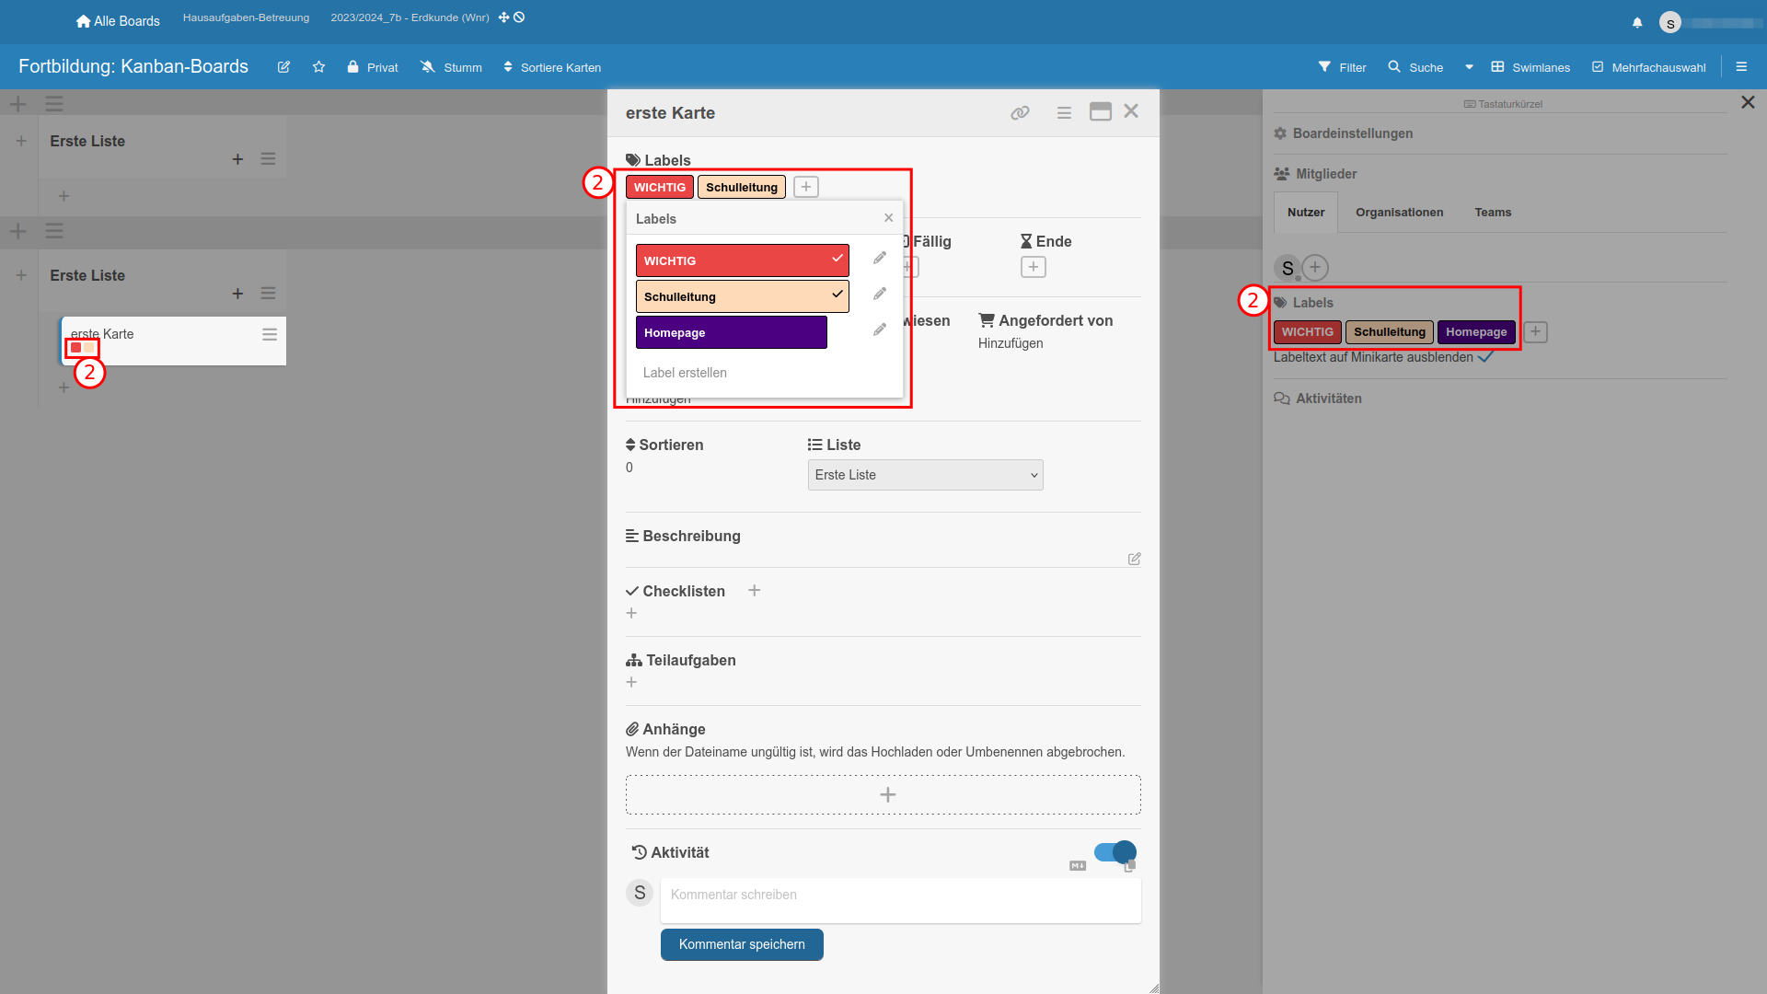
Task: Click the Kommentar schreiben text field
Action: 900,899
